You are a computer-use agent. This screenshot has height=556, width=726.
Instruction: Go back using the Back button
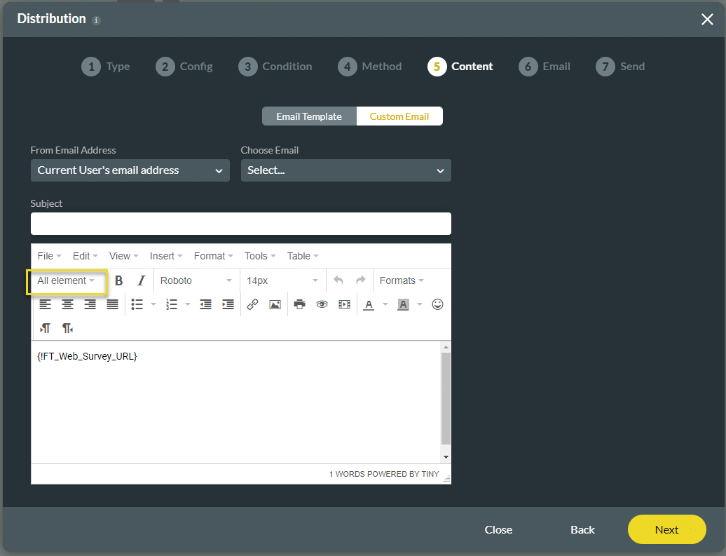point(582,529)
